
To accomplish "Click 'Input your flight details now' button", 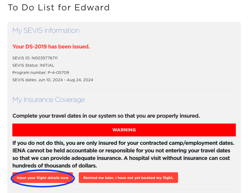I will [43, 178].
